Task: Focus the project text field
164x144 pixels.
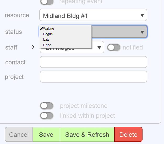Action: click(93, 77)
